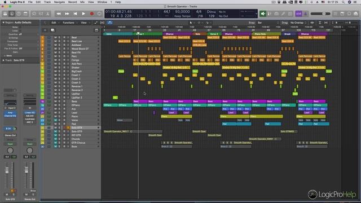
Task: Open Spotlight search in macOS menu bar
Action: pyautogui.click(x=344, y=2)
